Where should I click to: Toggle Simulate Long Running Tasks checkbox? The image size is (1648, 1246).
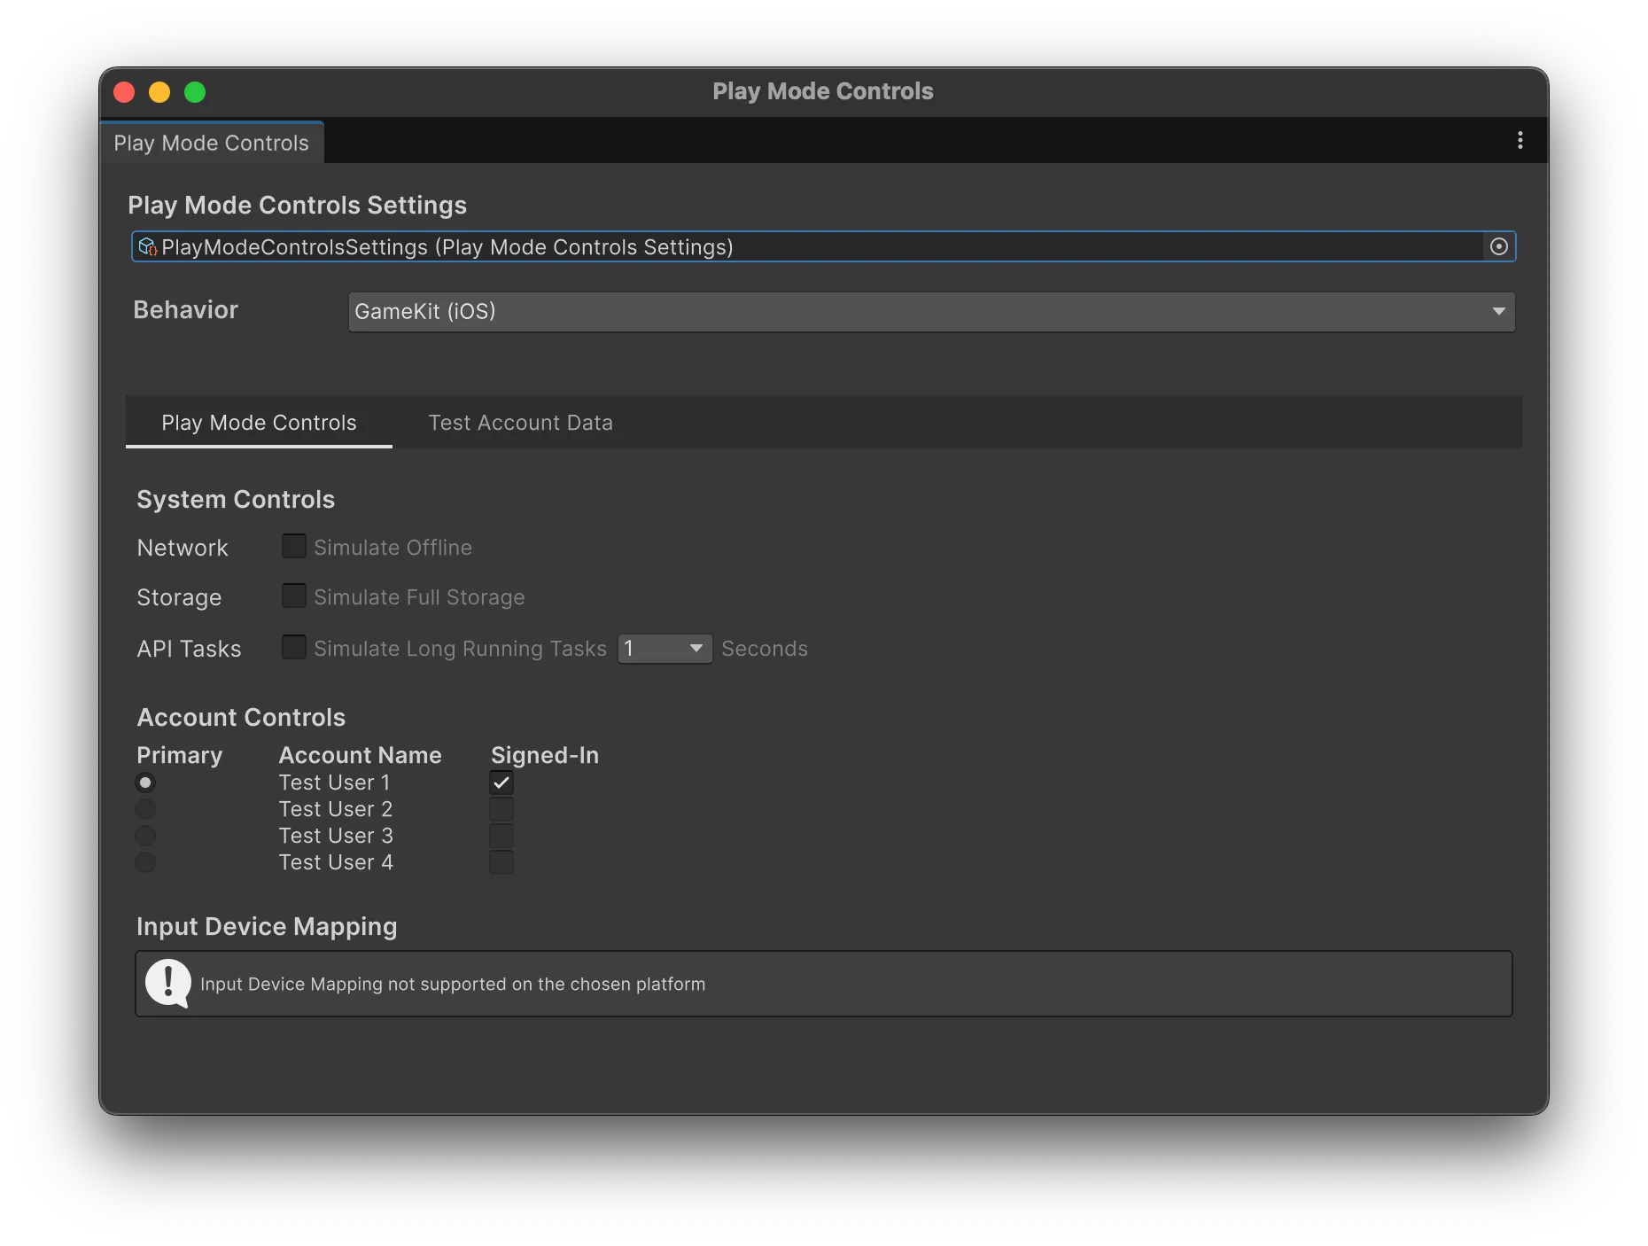[x=293, y=647]
